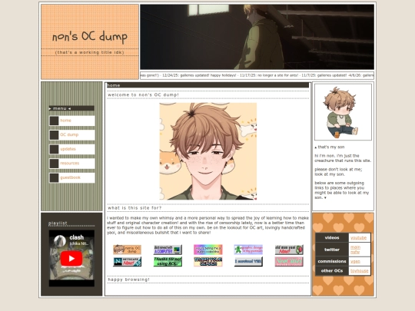
Task: Click the 'videos' table label
Action: [332, 238]
